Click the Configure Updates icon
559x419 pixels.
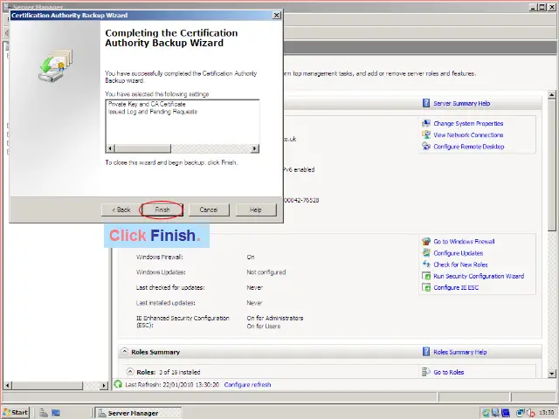coord(426,253)
